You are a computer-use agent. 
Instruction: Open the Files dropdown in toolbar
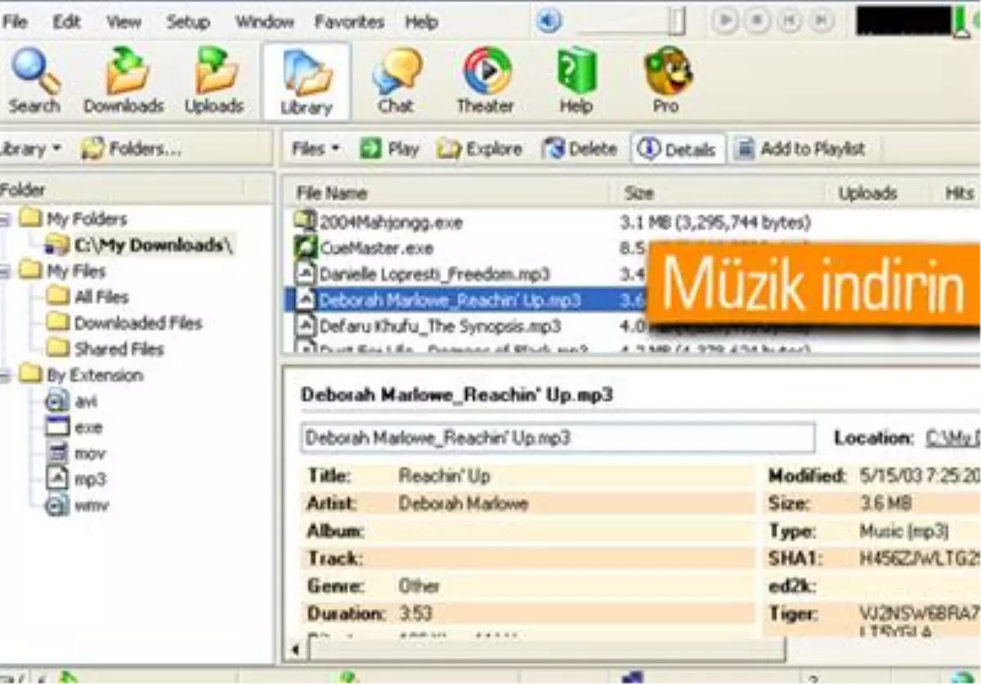click(x=316, y=150)
